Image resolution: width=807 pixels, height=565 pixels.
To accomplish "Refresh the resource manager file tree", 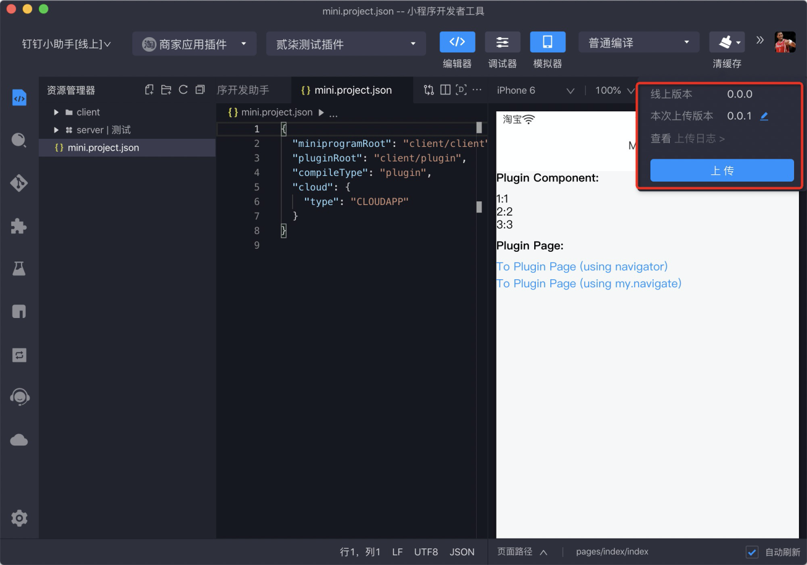I will (183, 90).
